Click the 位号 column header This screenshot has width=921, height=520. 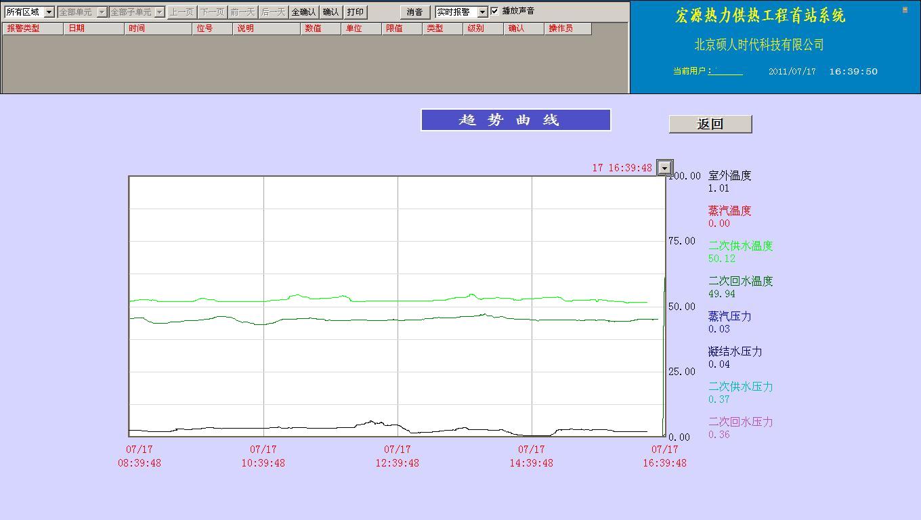point(212,28)
